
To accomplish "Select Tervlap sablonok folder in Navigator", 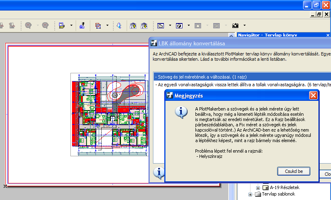I will coord(278,194).
